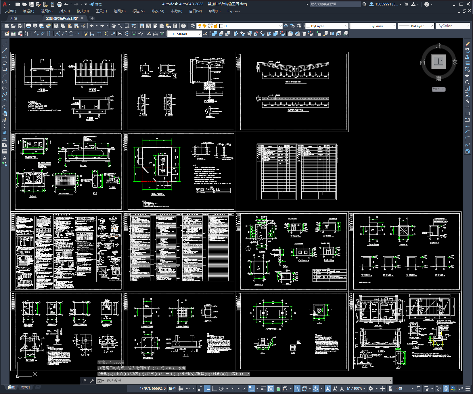This screenshot has width=473, height=394.
Task: Open annotation scale 1:1 / 100% dropdown
Action: 356,389
